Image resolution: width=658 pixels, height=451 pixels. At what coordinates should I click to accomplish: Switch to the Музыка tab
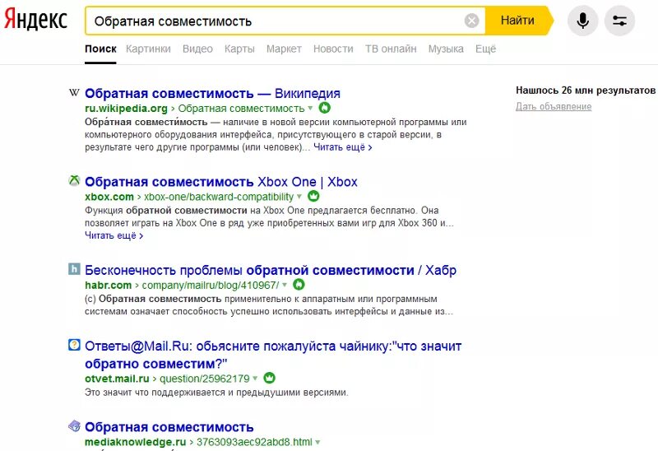click(446, 49)
